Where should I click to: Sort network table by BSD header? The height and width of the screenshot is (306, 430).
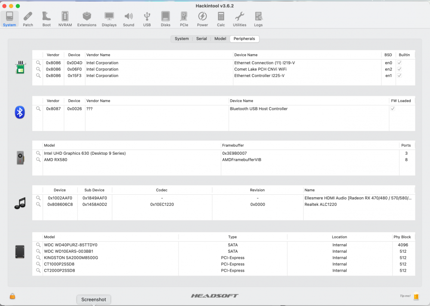(x=388, y=55)
